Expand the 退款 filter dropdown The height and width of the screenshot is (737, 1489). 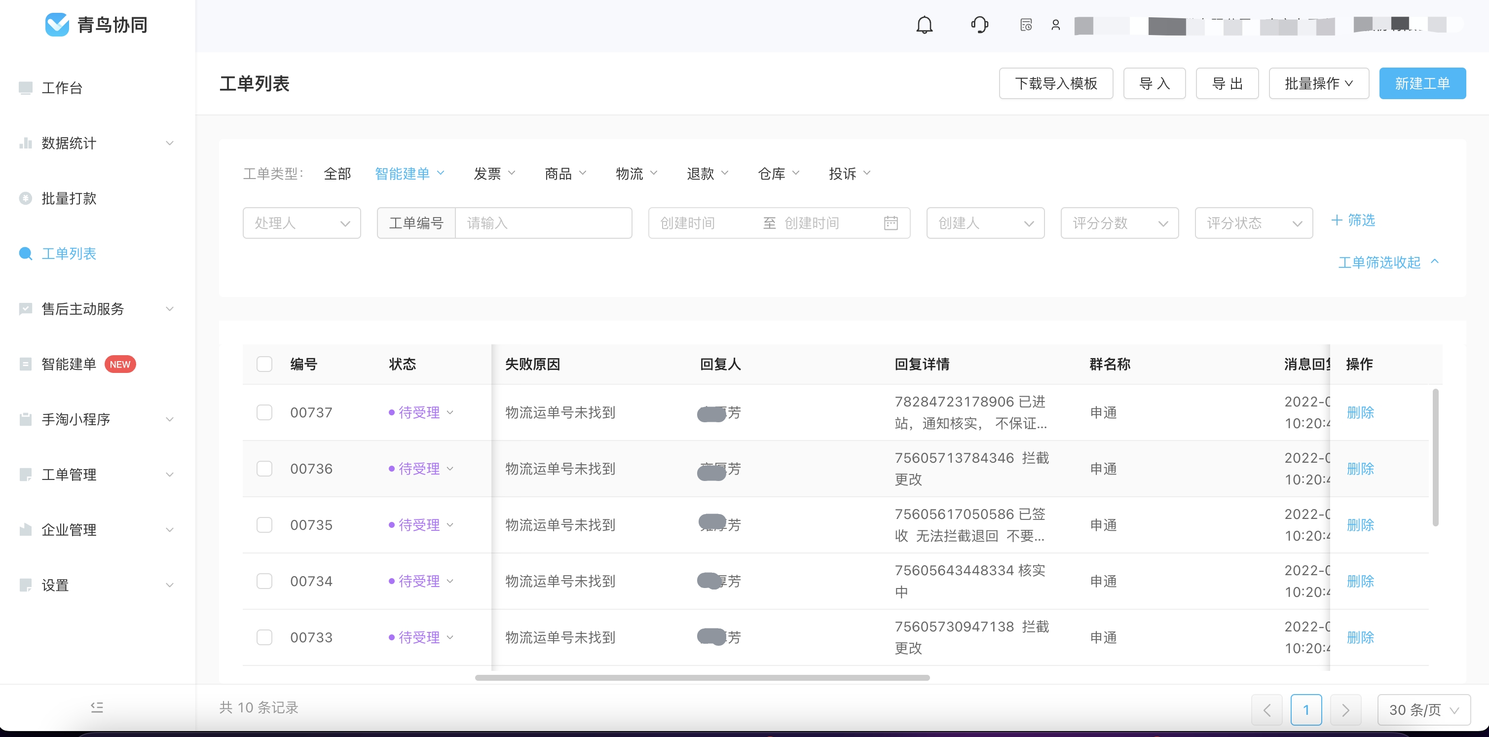[707, 174]
